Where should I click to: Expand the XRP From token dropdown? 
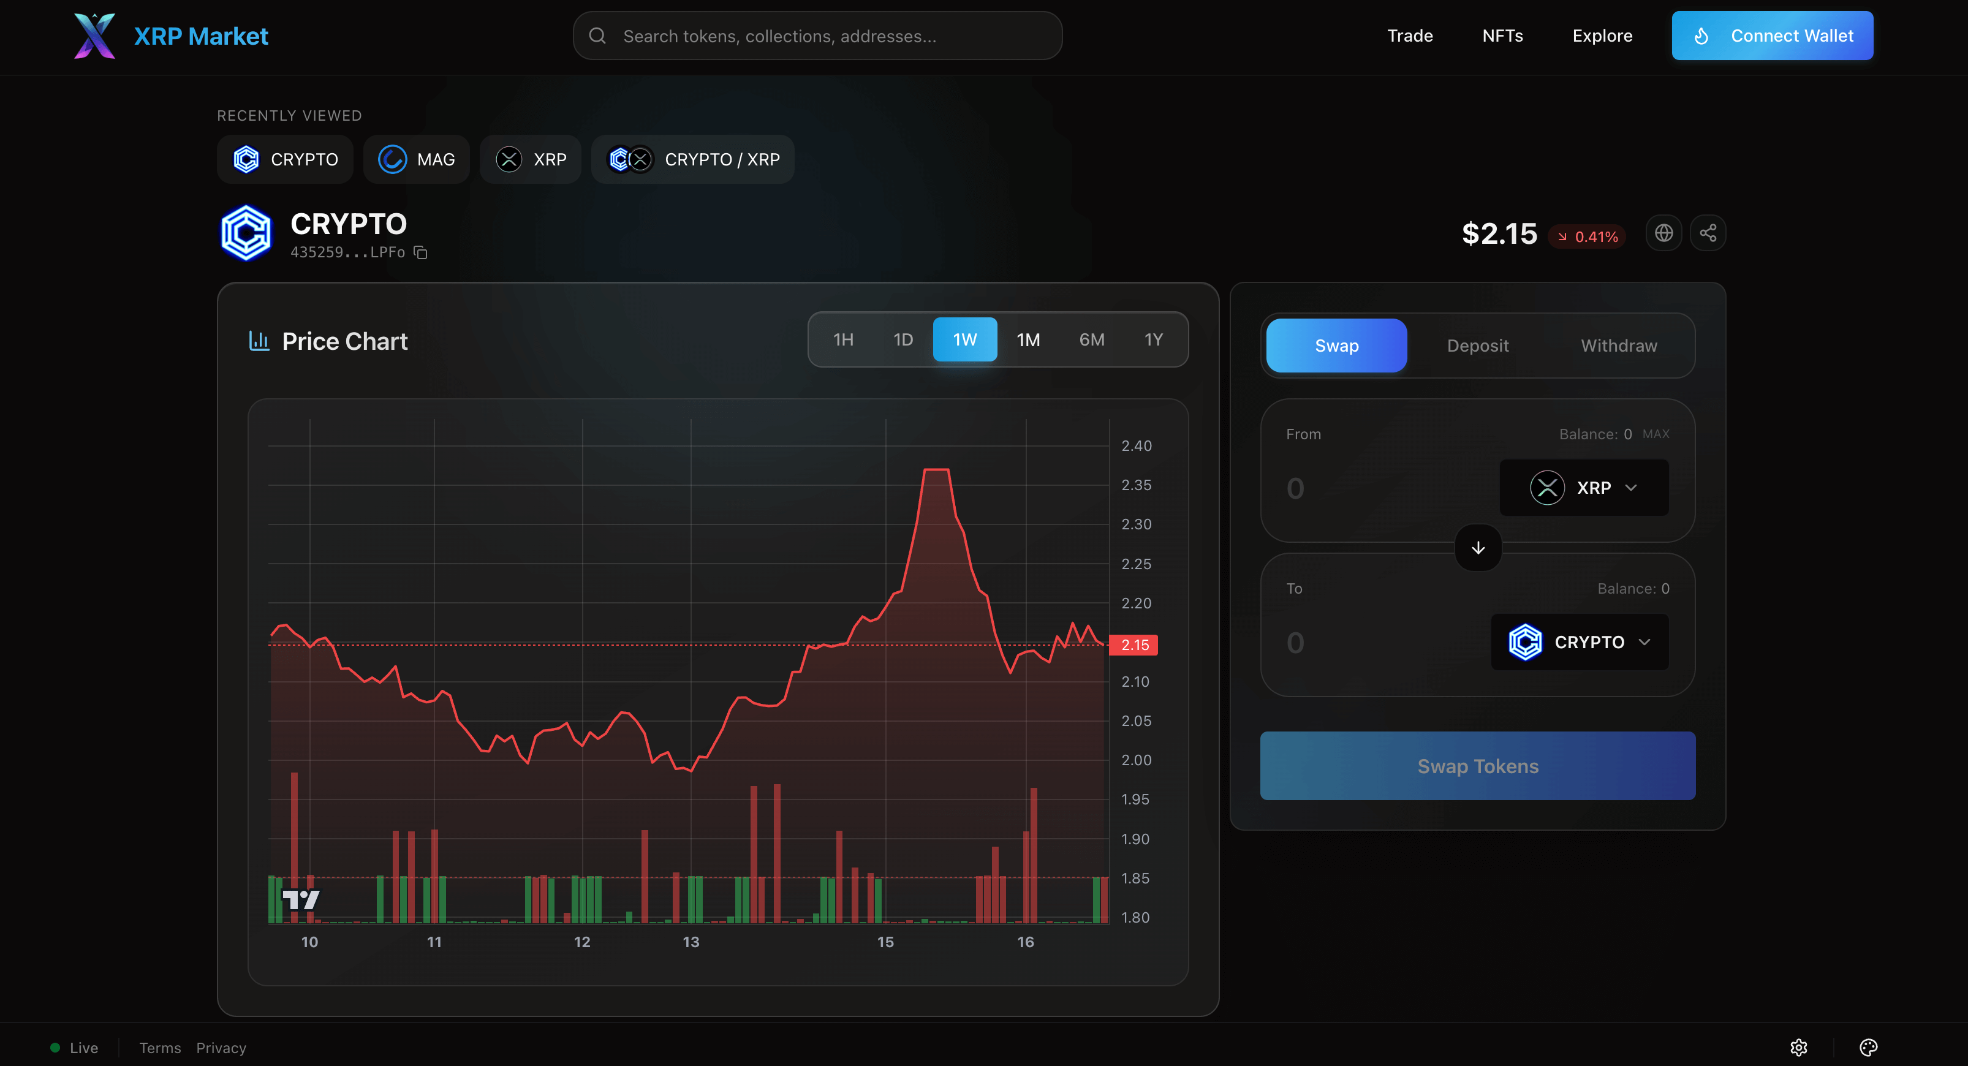tap(1584, 488)
